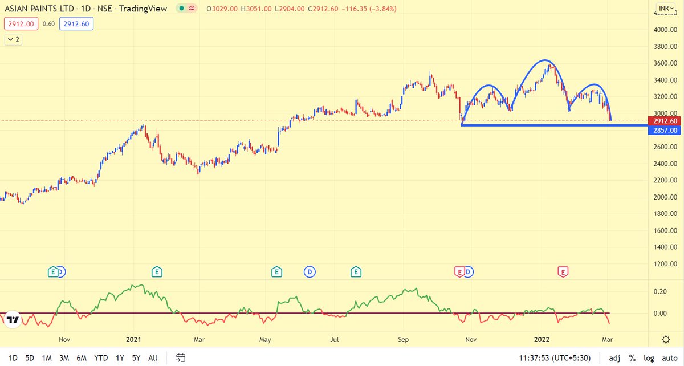Select the 5Y time range
The image size is (684, 366).
click(x=136, y=357)
